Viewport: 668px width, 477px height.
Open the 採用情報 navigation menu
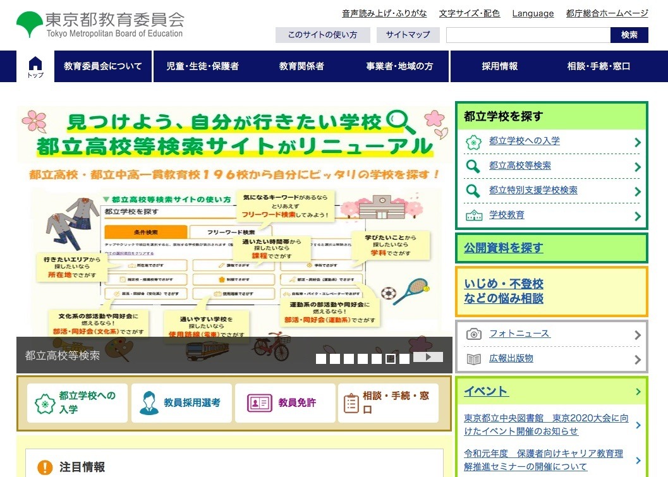[500, 66]
